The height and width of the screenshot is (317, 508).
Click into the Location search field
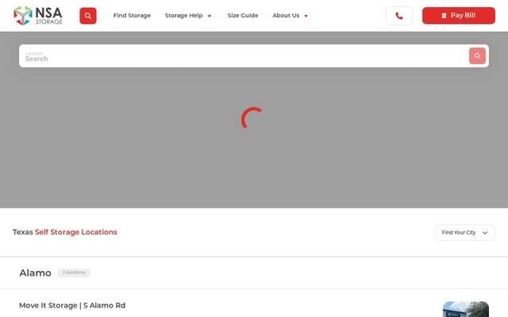pyautogui.click(x=244, y=56)
